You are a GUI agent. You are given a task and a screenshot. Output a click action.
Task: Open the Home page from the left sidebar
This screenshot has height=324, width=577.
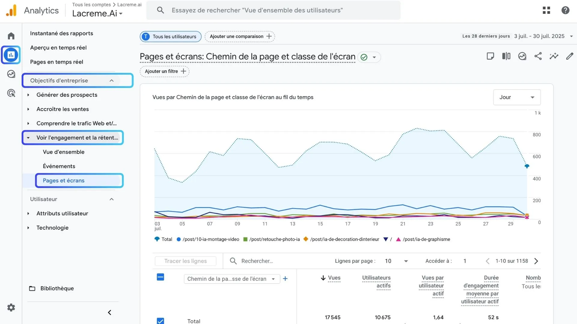(x=11, y=35)
